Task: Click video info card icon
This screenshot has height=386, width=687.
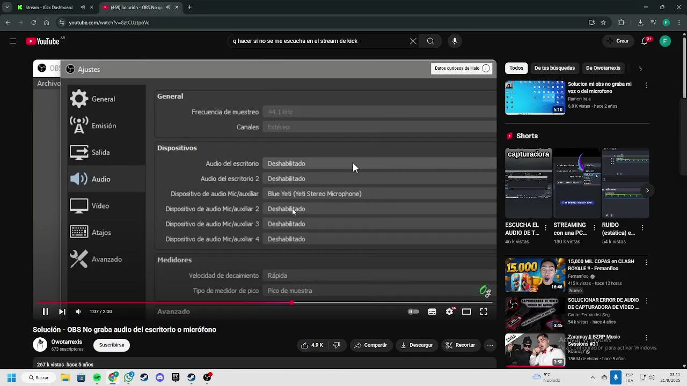Action: pyautogui.click(x=486, y=68)
